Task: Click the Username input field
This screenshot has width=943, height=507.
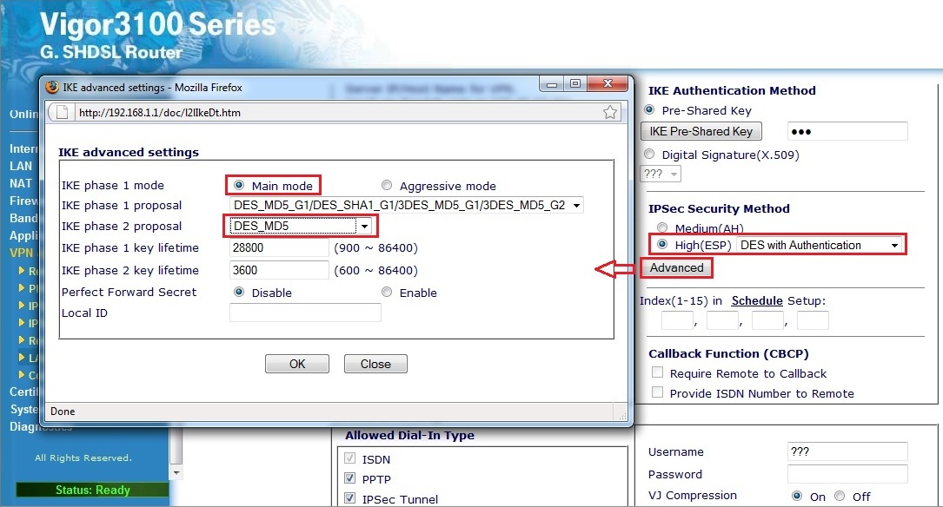Action: (847, 451)
